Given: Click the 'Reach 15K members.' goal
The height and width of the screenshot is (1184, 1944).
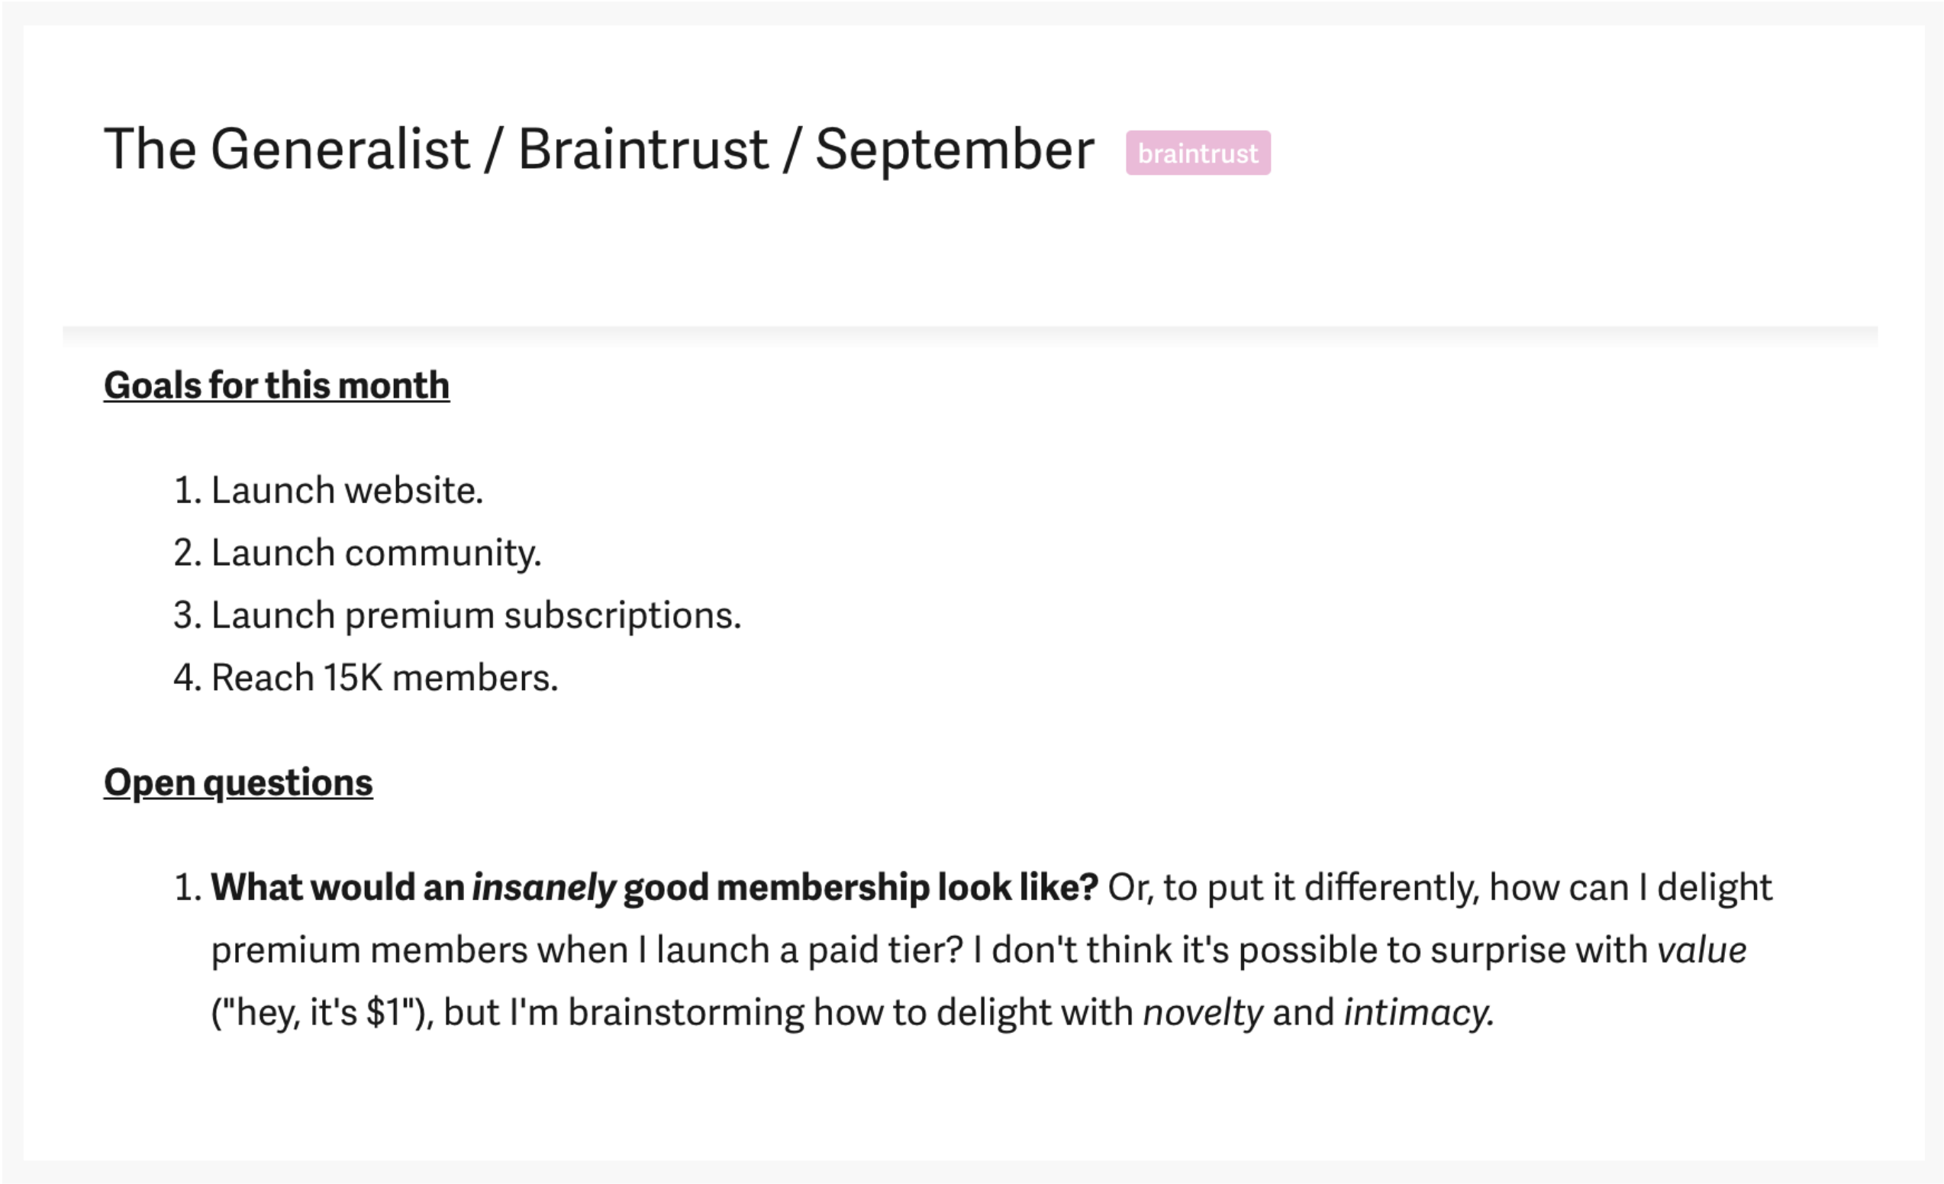Looking at the screenshot, I should [x=366, y=678].
